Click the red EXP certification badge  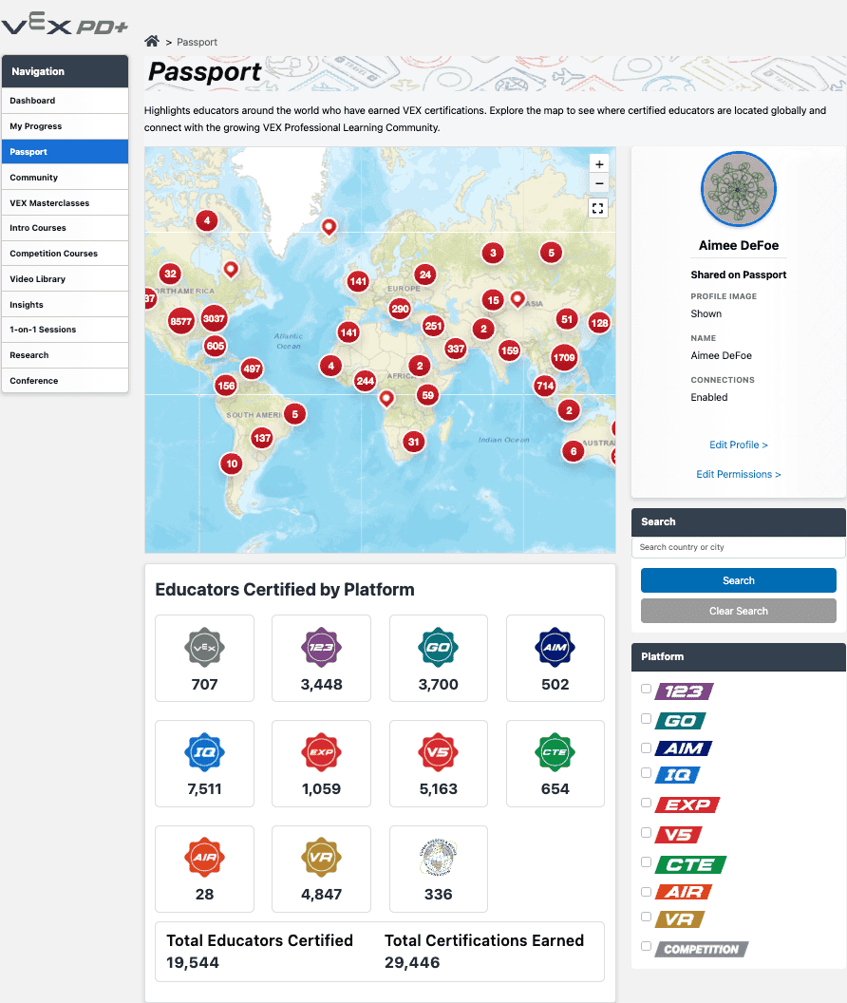(321, 752)
